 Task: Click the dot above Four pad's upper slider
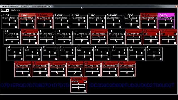pos(61,20)
